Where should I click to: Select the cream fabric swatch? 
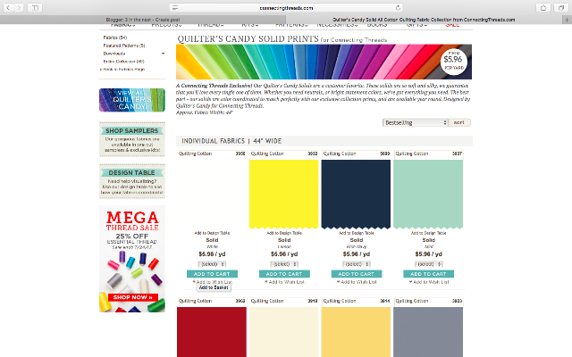tap(284, 332)
